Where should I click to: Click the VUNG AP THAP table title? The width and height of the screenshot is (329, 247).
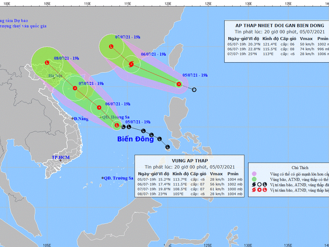tap(187, 161)
